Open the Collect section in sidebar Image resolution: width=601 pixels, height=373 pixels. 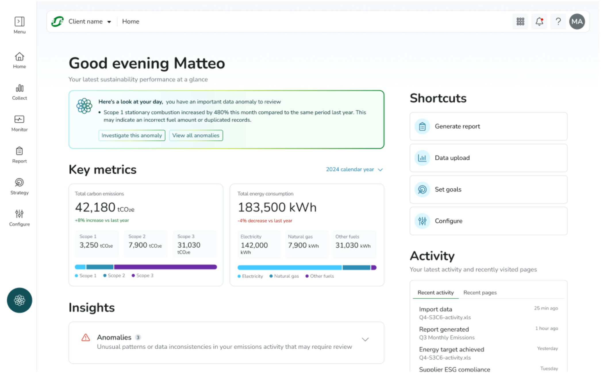(19, 92)
